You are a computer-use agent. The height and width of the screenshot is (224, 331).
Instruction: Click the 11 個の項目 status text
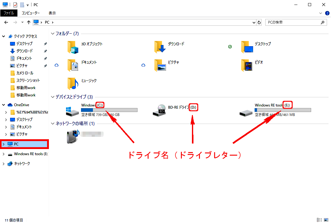tap(14, 220)
